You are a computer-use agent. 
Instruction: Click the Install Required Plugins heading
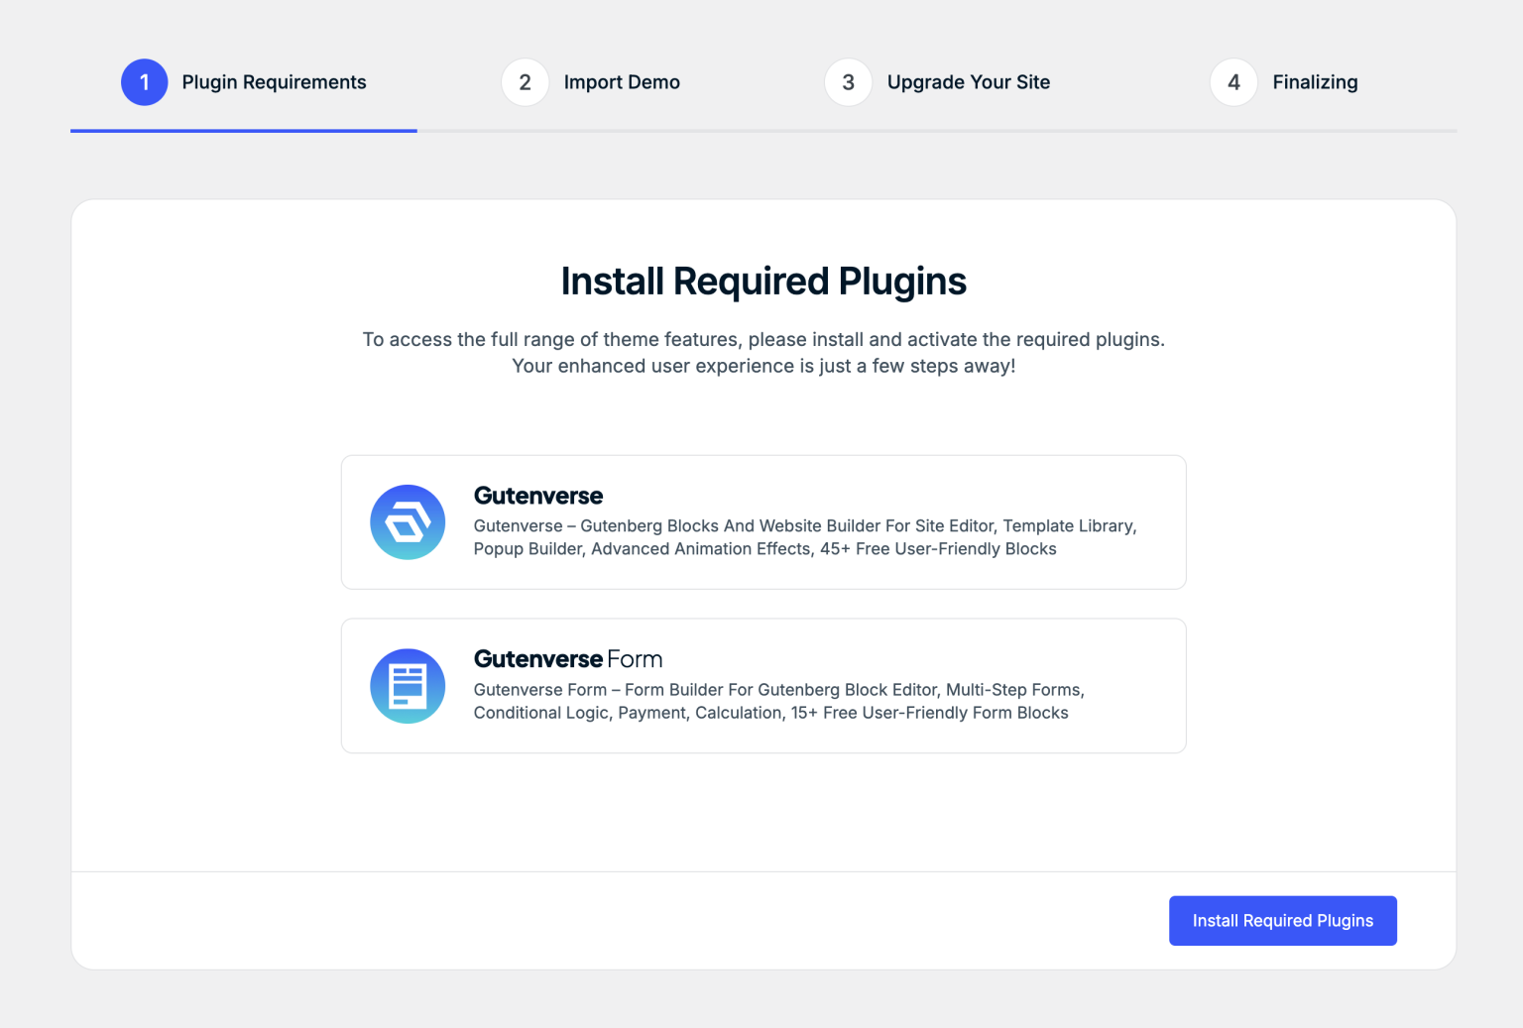pos(762,281)
